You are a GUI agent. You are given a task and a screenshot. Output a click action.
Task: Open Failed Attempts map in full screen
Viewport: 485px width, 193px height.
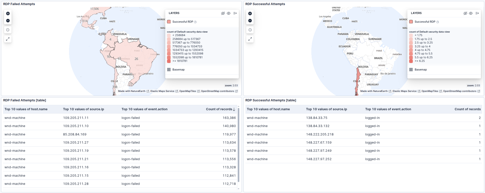[8, 39]
